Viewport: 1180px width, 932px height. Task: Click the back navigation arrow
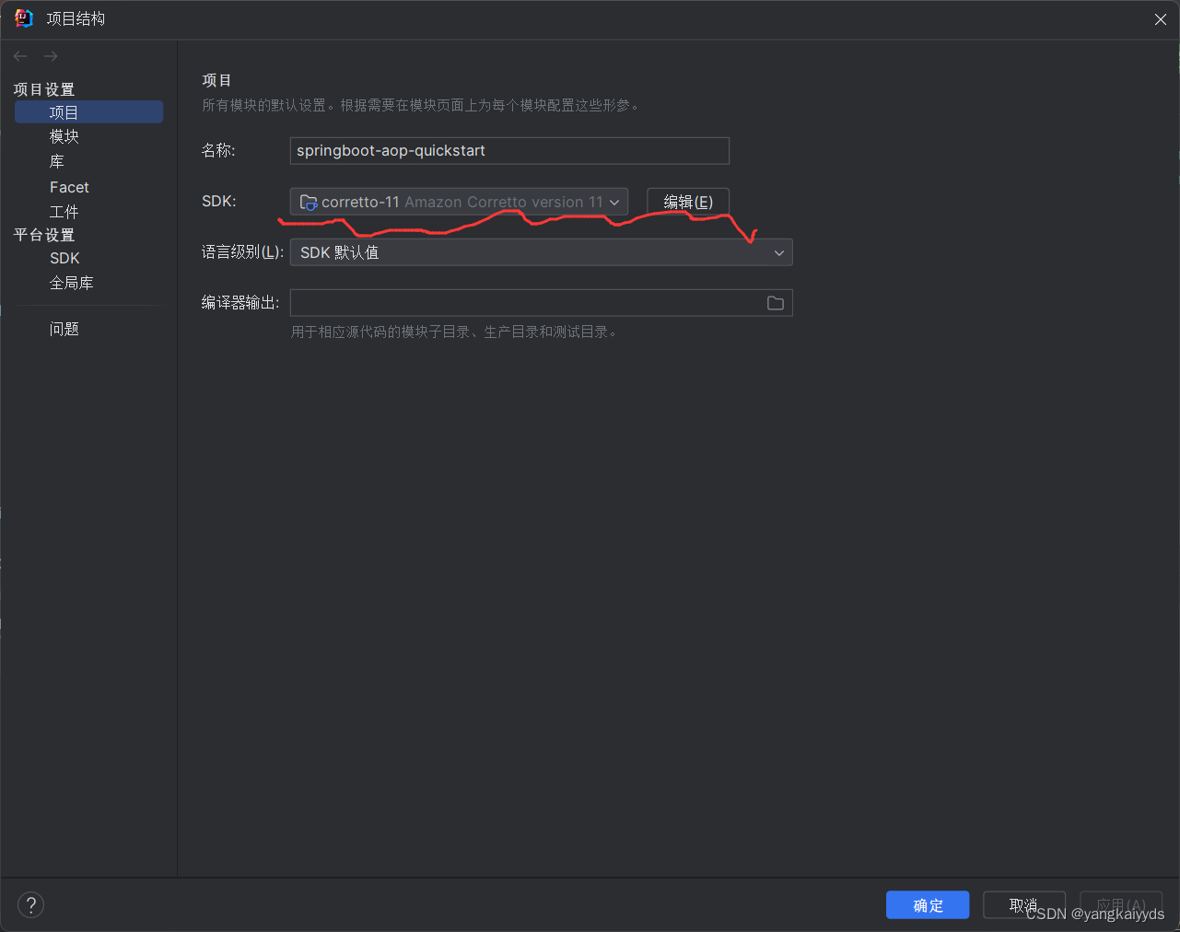point(20,56)
